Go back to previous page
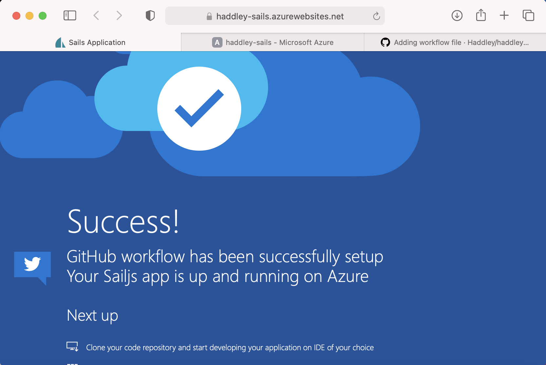546x365 pixels. click(x=96, y=15)
